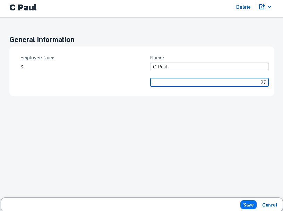Place cursor at the digits 27

(263, 82)
